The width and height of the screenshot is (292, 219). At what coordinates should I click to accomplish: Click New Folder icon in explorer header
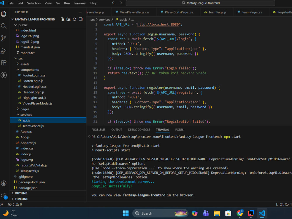click(69, 19)
